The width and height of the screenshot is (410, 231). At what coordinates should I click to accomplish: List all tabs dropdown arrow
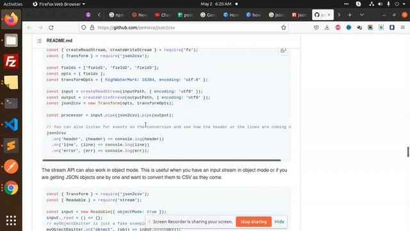pos(362,15)
